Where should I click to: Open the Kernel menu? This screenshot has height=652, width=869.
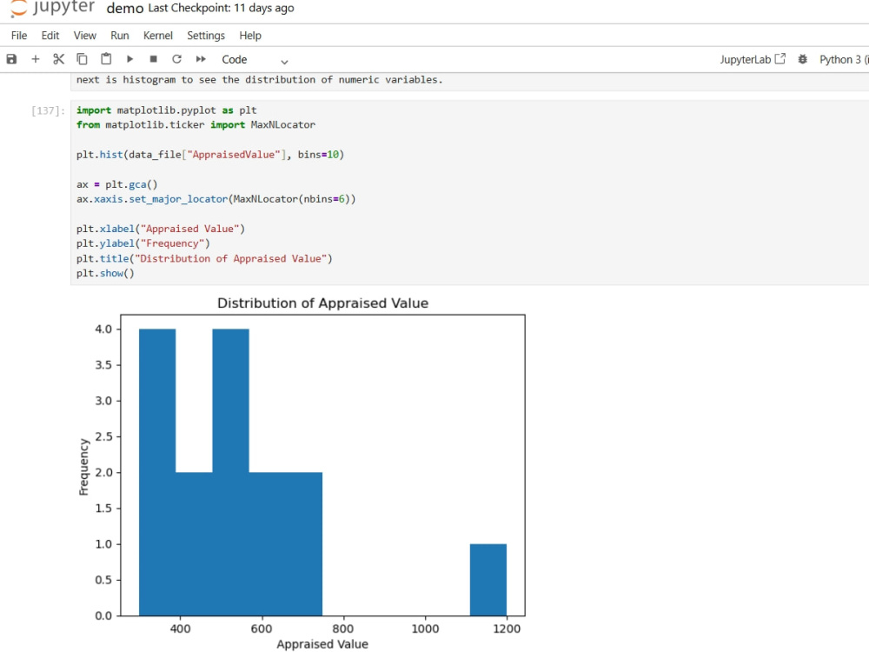tap(158, 36)
